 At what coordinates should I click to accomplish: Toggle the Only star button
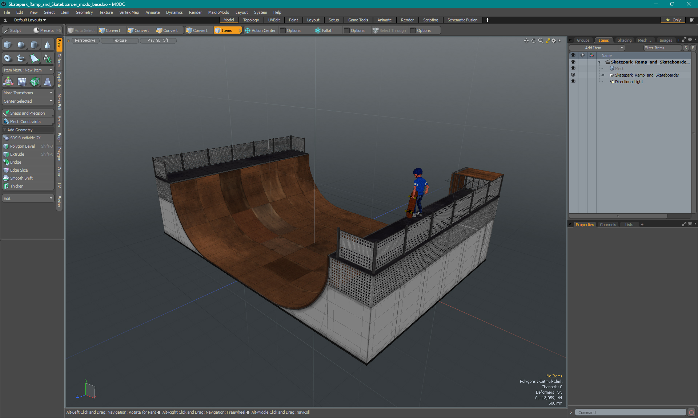tap(673, 20)
